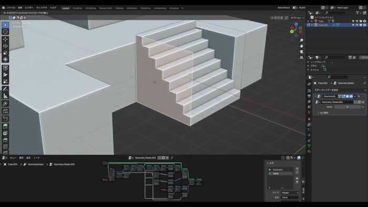This screenshot has width=368, height=207.
Task: Click the viewport pan hand icon
Action: tap(302, 46)
